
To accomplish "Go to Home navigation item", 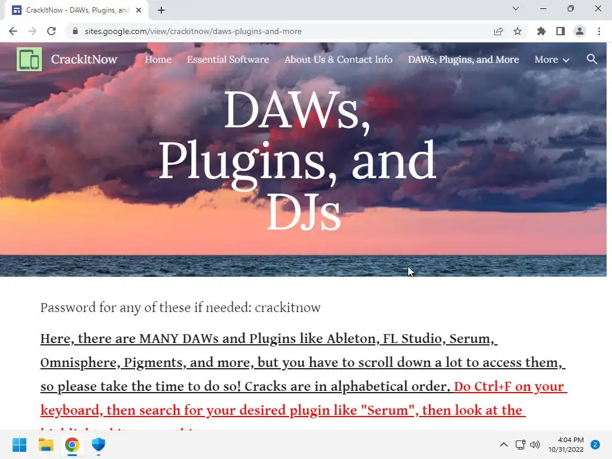I will [x=158, y=59].
